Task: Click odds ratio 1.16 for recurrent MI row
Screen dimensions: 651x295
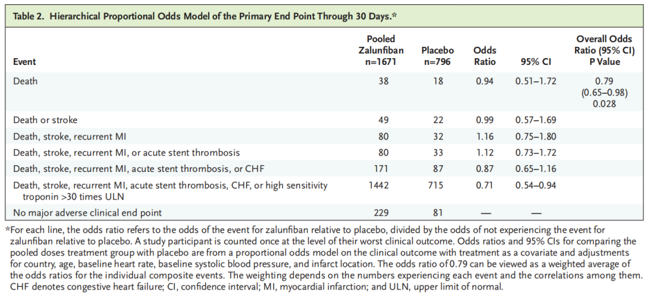Action: point(485,136)
